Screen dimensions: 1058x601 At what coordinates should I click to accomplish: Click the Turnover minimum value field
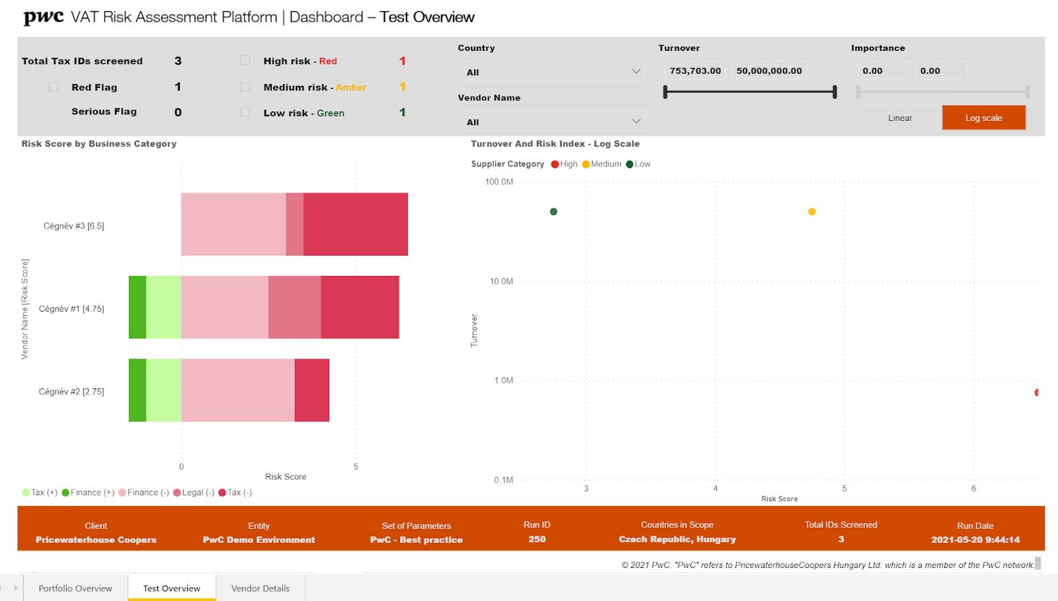pyautogui.click(x=695, y=71)
